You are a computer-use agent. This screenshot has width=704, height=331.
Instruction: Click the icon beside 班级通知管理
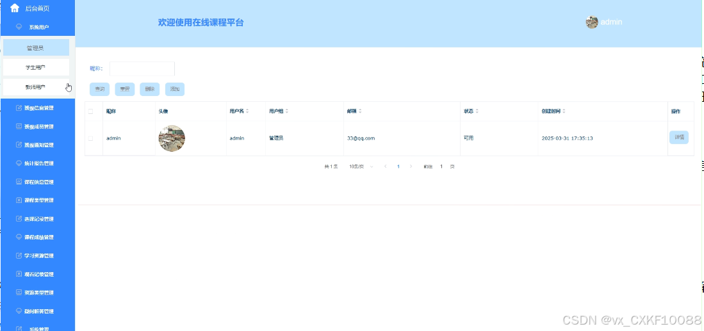click(x=19, y=145)
